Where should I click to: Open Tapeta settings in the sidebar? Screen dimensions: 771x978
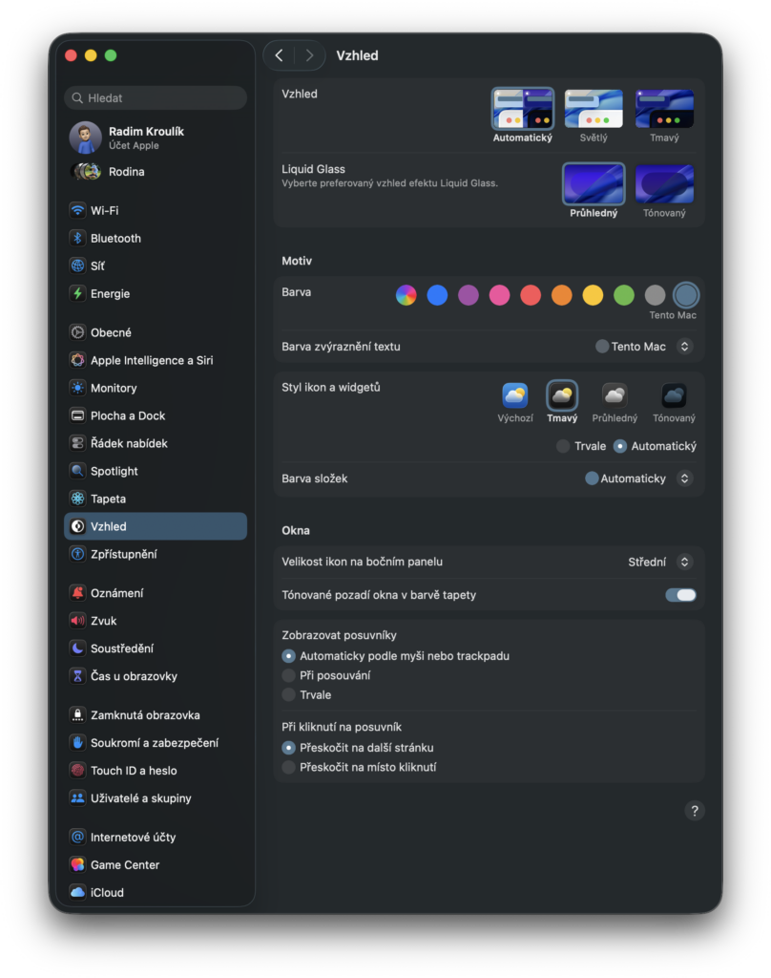point(108,499)
